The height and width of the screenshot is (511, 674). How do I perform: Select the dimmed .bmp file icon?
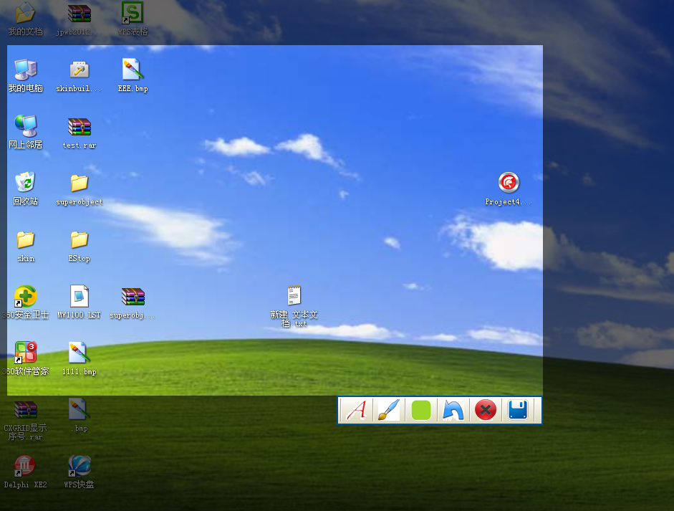[79, 416]
